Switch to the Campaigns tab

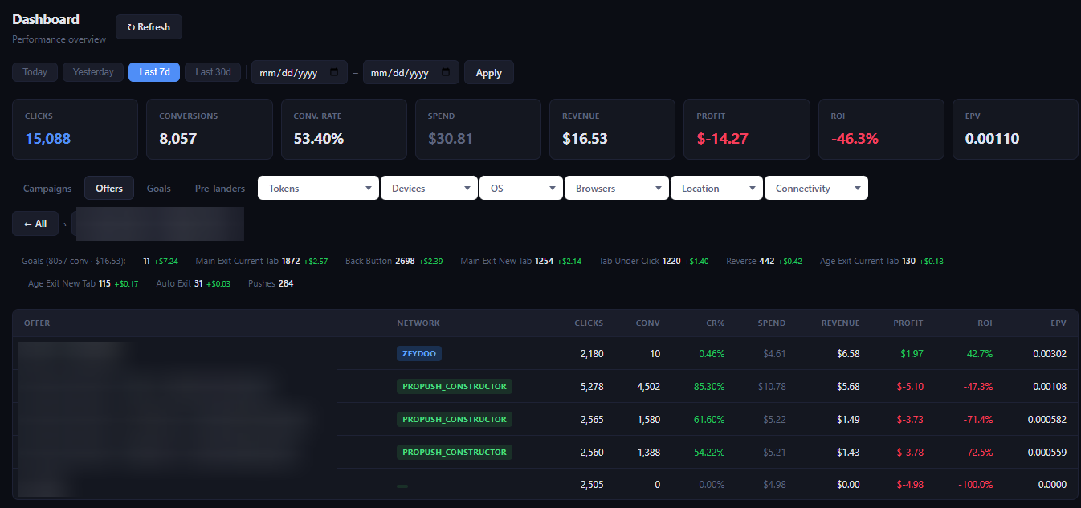[47, 188]
